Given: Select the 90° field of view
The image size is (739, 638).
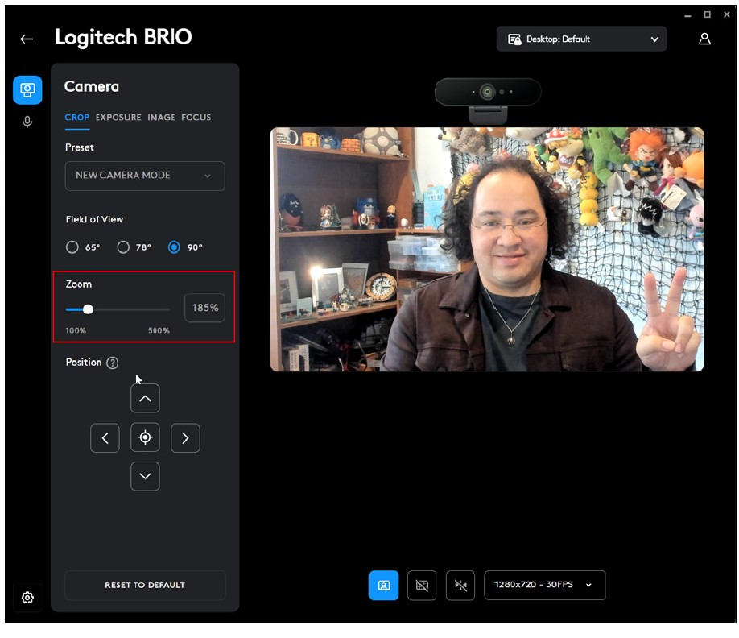Looking at the screenshot, I should [x=174, y=247].
